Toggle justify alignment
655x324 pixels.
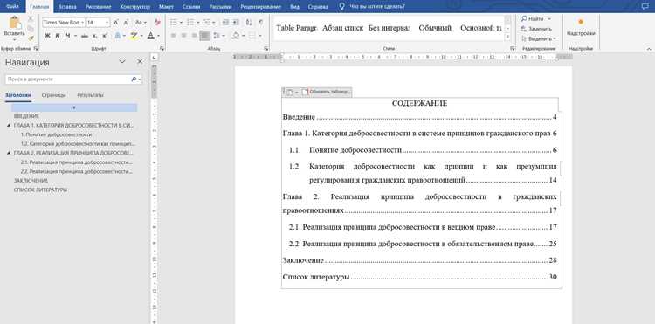pos(204,36)
